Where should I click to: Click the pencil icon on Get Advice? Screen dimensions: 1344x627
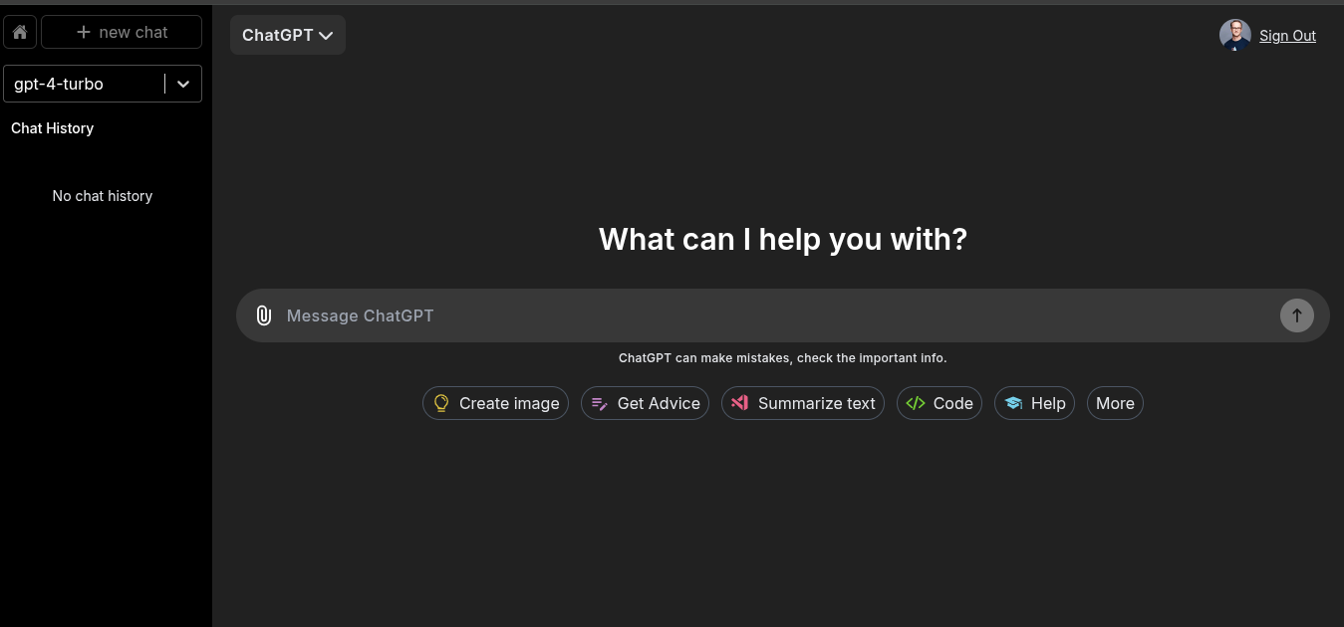(x=599, y=403)
